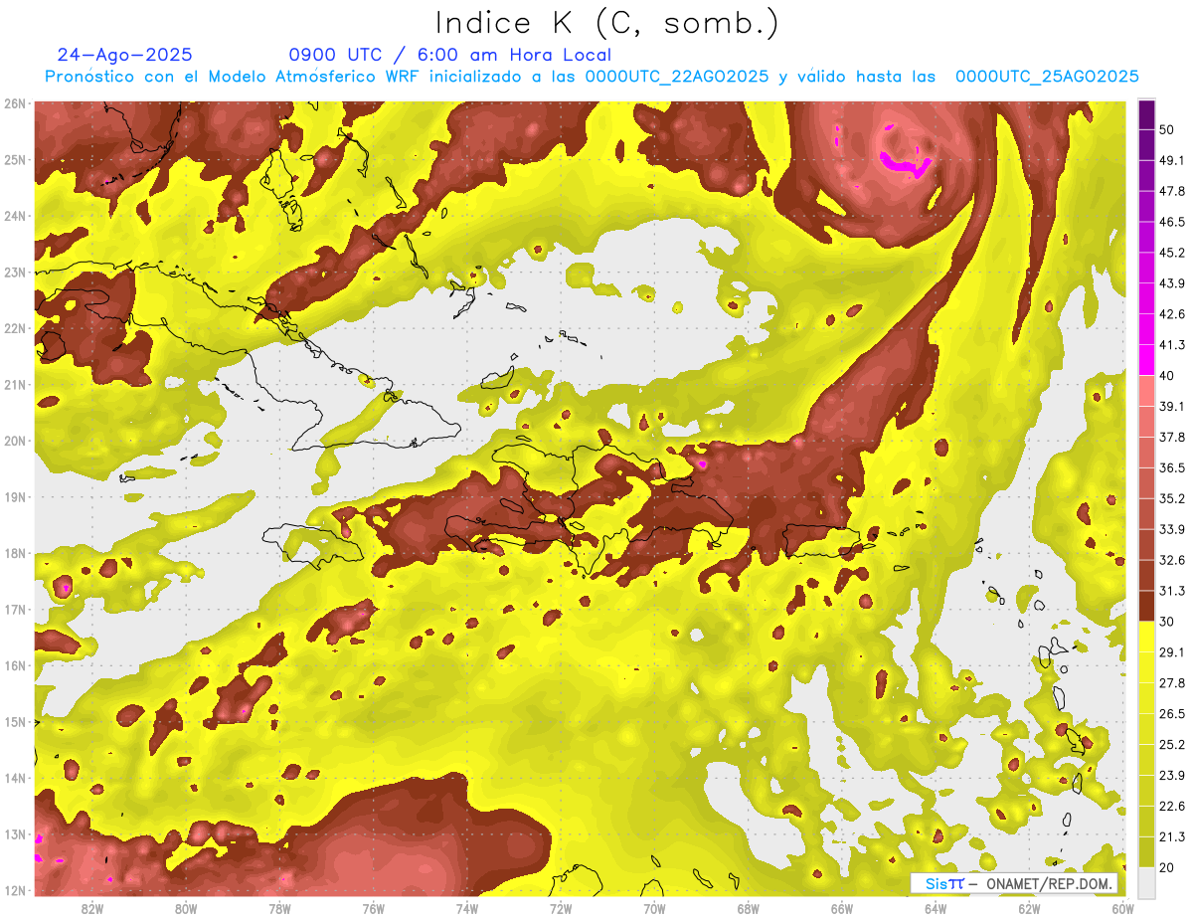Viewport: 1193px width, 922px height.
Task: Click the "19N" latitude label
Action: click(15, 497)
